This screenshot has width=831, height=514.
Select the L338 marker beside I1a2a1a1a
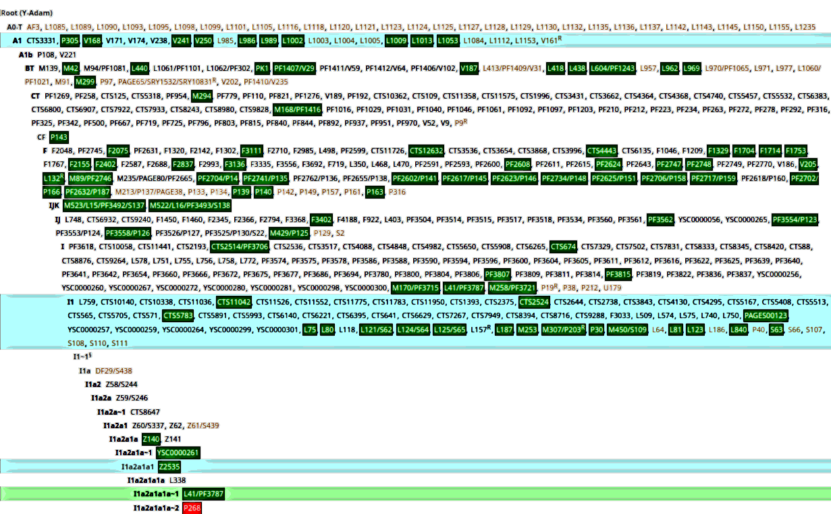click(x=178, y=480)
